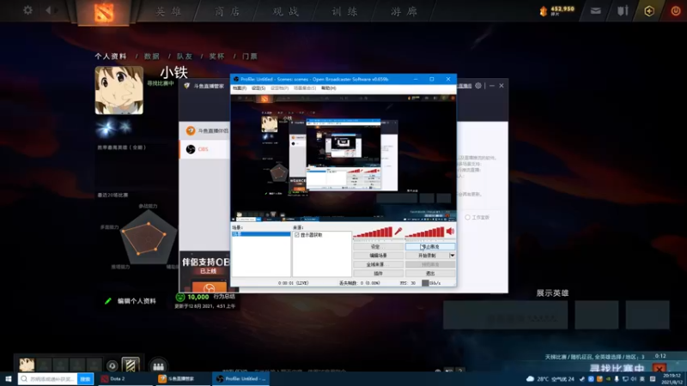Viewport: 687px width, 386px height.
Task: Click the 伴侣支持OBS banner in Douyu window
Action: 204,271
